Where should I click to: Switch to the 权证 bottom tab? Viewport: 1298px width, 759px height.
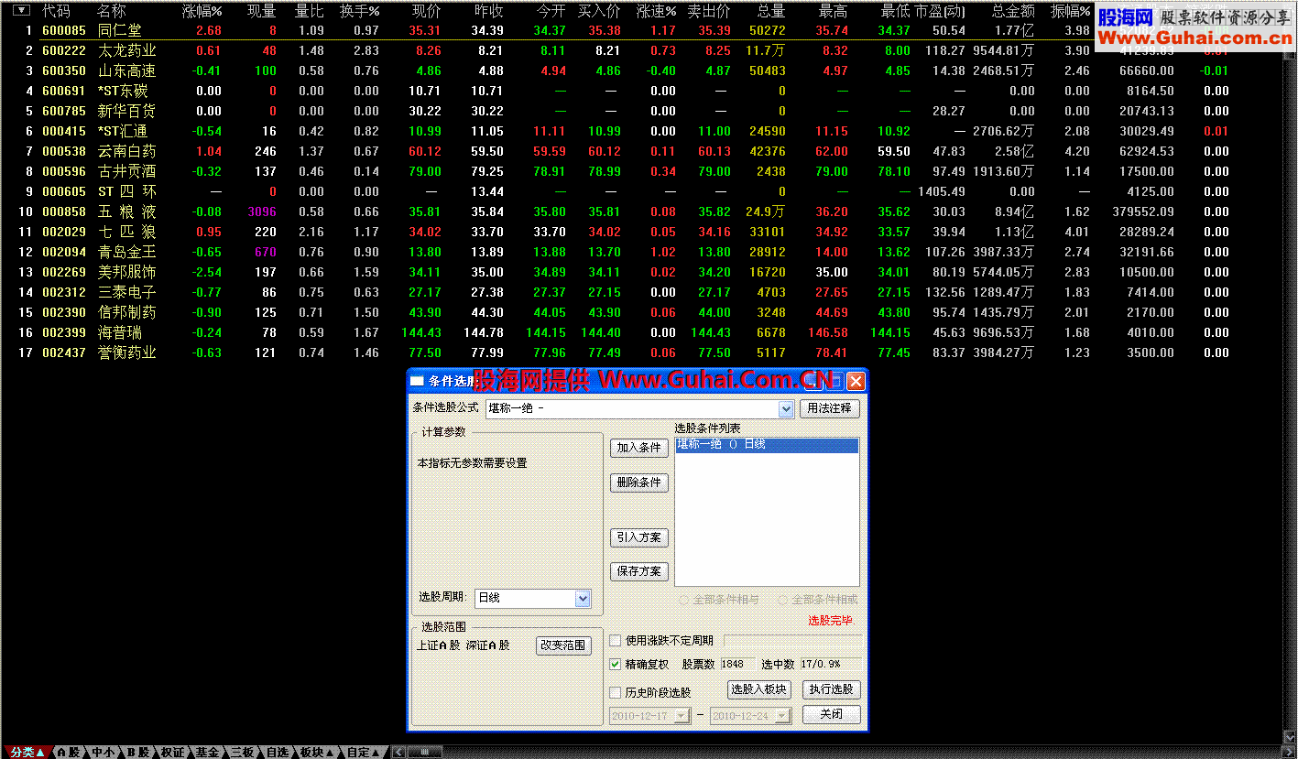point(173,752)
